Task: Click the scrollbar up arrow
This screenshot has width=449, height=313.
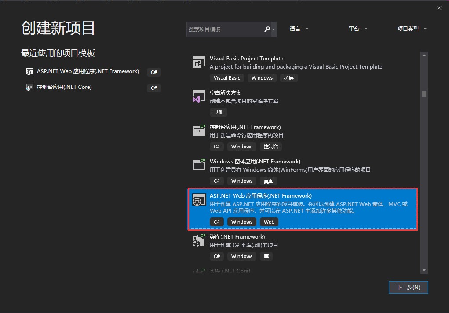Action: pyautogui.click(x=424, y=55)
